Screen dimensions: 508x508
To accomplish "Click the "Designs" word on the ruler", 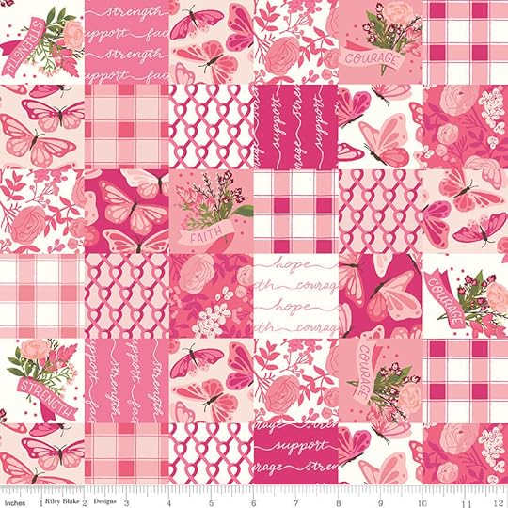I will coord(105,501).
